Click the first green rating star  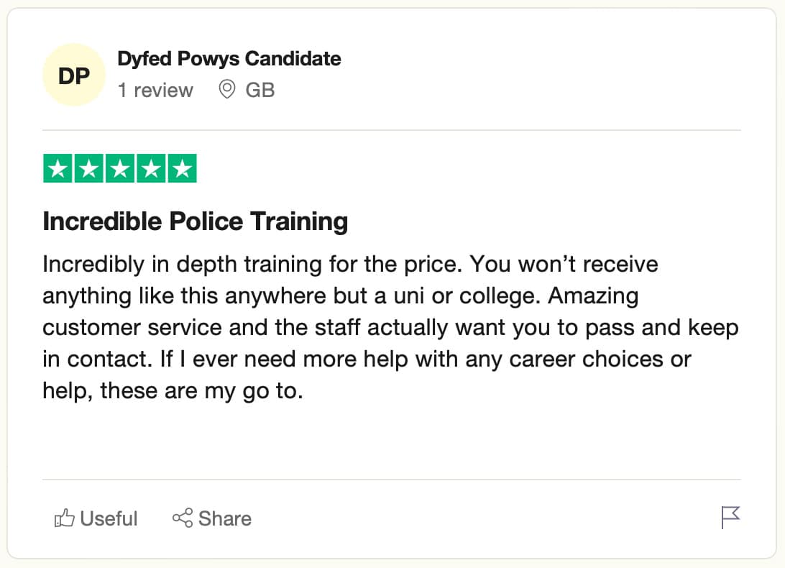[58, 170]
